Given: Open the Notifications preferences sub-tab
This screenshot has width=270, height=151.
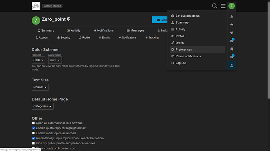Looking at the screenshot, I should (128, 37).
